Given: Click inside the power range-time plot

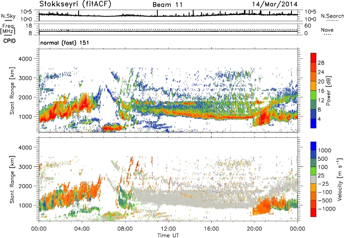Looking at the screenshot, I should point(168,91).
